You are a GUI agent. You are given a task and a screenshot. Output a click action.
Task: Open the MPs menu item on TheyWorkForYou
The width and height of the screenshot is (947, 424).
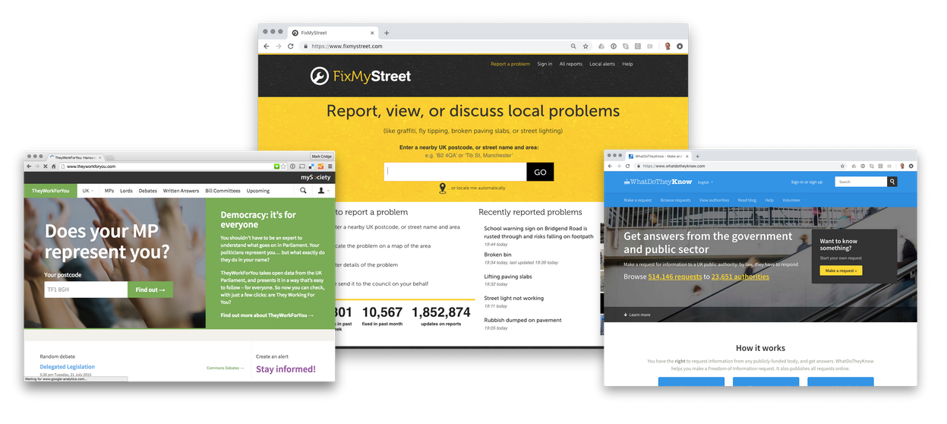coord(109,191)
